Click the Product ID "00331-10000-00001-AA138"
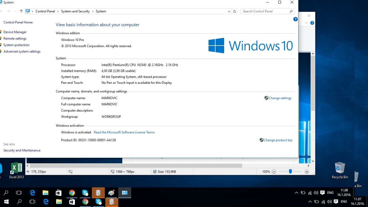 tap(97, 140)
